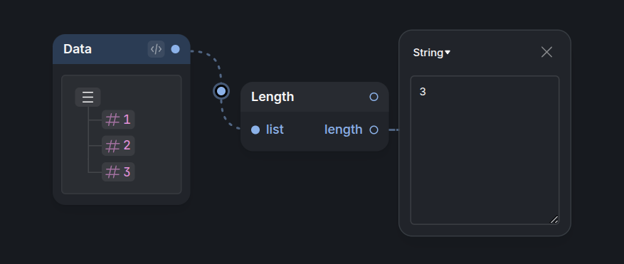Click the hash icon beside value 3
The image size is (624, 264).
pyautogui.click(x=112, y=172)
